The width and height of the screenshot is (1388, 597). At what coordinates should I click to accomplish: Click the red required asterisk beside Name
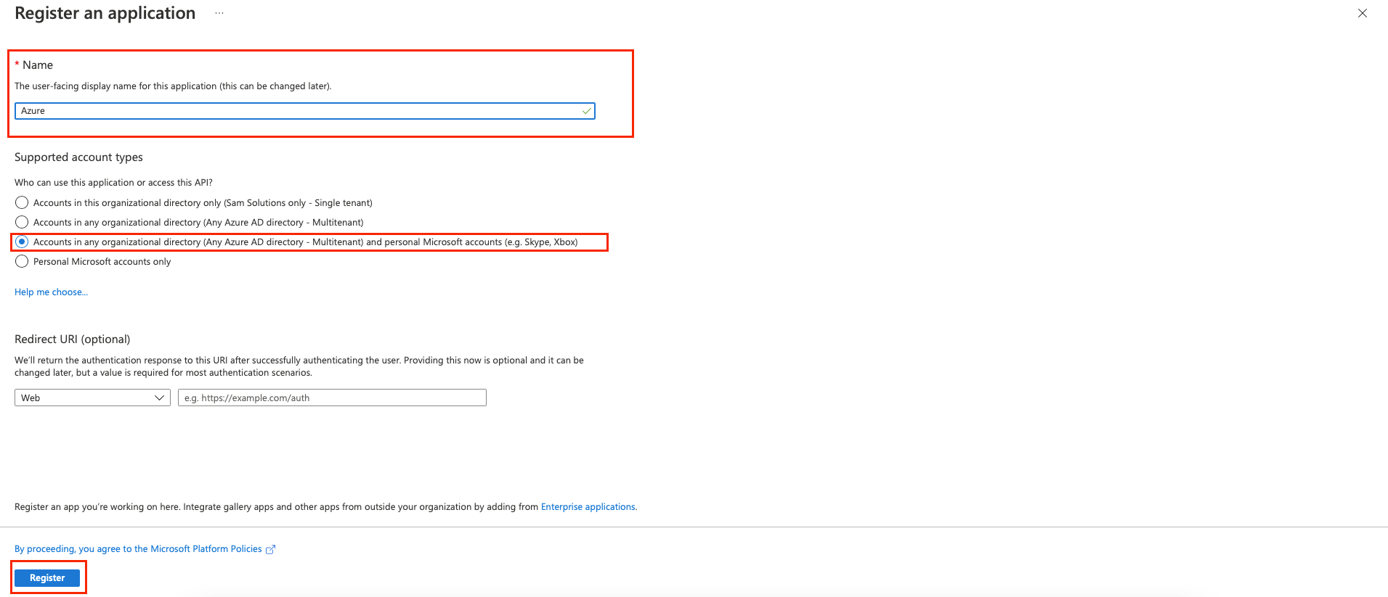tap(17, 65)
